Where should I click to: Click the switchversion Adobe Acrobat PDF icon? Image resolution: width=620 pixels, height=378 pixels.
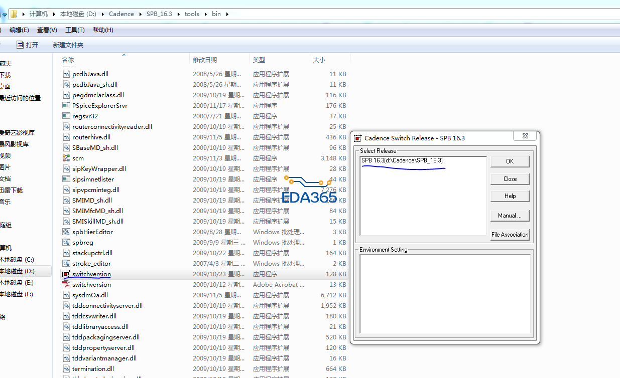(66, 284)
